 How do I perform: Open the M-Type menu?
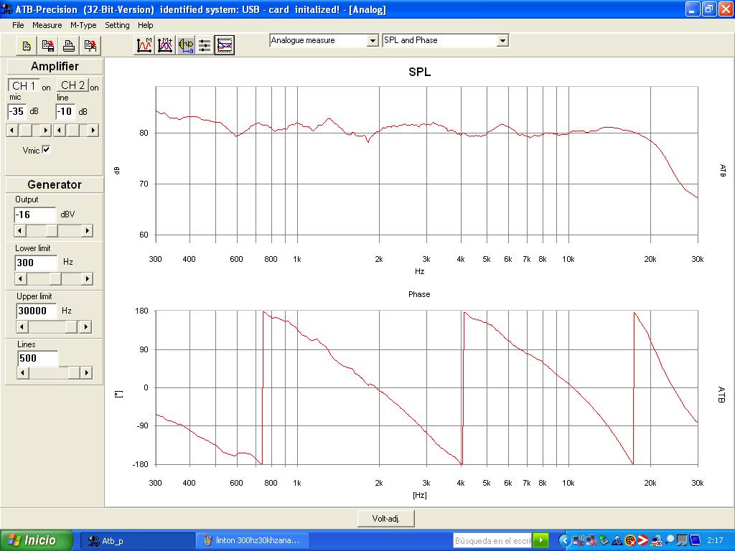coord(83,25)
